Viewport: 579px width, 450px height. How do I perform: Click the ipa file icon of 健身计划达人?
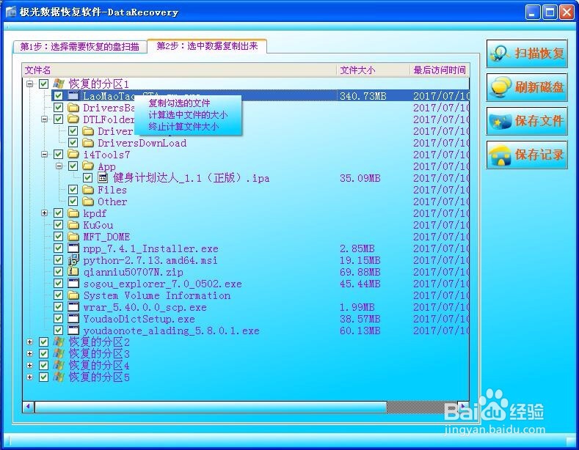(x=103, y=178)
